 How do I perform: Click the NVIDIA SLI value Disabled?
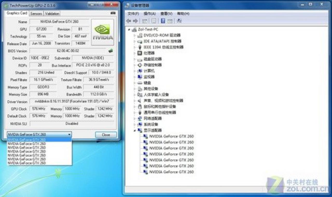72,124
